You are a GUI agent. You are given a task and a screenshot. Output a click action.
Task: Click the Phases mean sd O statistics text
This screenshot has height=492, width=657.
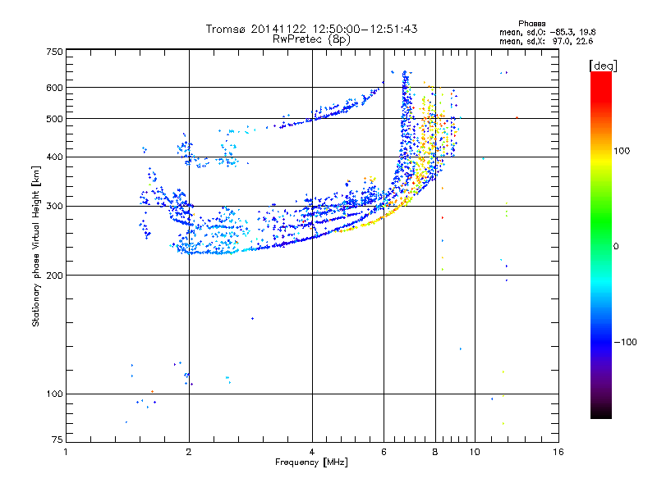[x=547, y=29]
